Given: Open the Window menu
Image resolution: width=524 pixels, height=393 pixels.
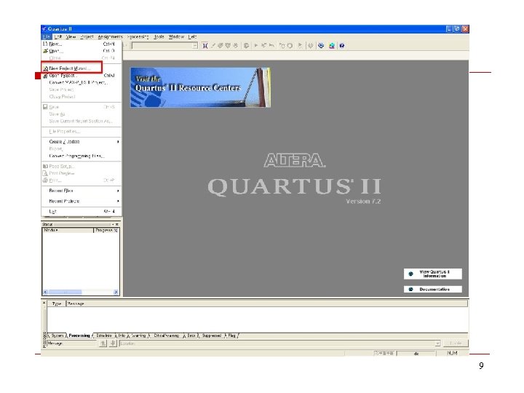Looking at the screenshot, I should coord(176,37).
